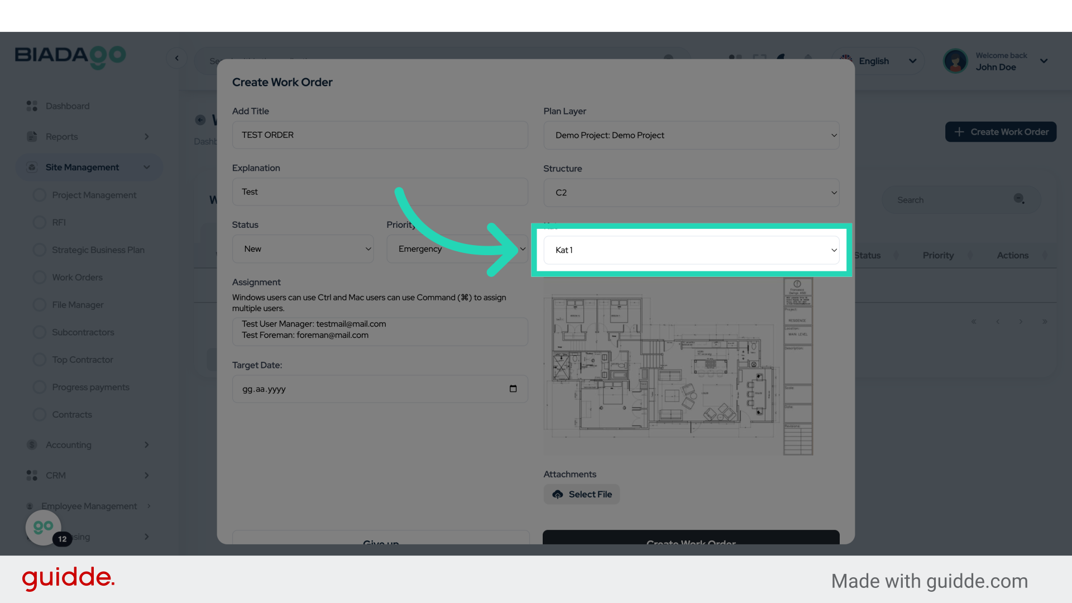Image resolution: width=1072 pixels, height=603 pixels.
Task: Click the cloud upload Select File icon
Action: (557, 494)
